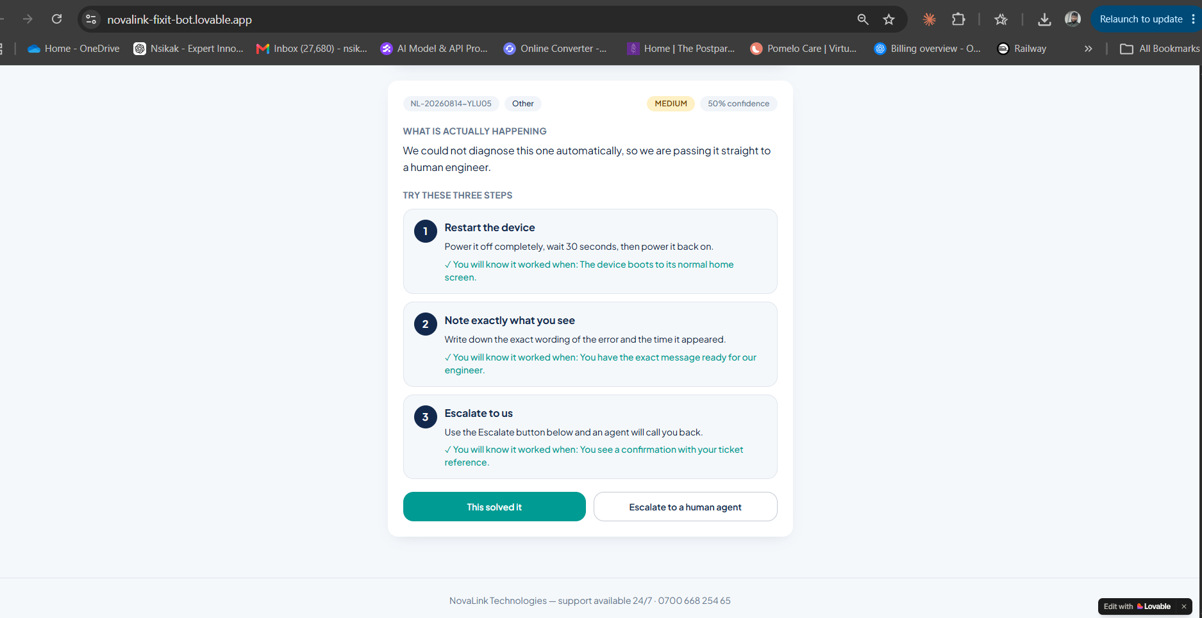This screenshot has width=1202, height=618.
Task: Open All Bookmarks folder
Action: (x=1160, y=49)
